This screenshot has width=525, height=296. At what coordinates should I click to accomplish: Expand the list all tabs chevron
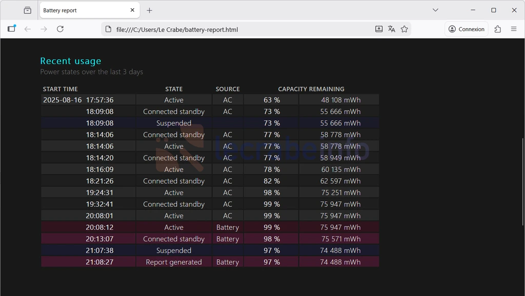pos(435,10)
